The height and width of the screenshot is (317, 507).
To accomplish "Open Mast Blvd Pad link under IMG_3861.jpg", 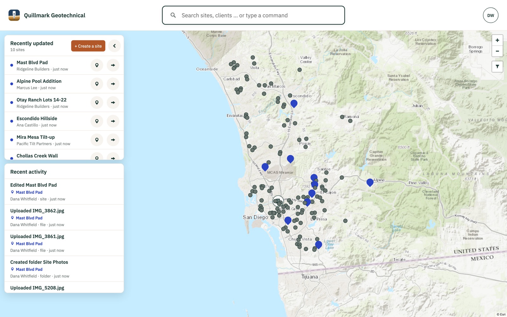I will tap(29, 244).
